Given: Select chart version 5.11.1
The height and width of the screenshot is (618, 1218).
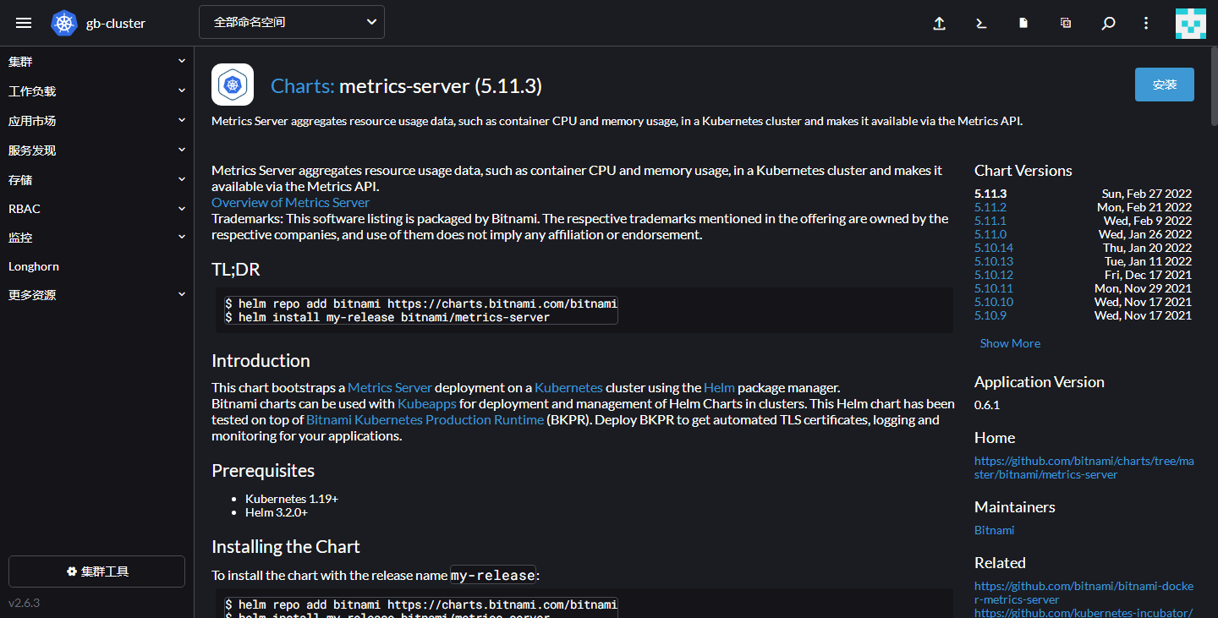Looking at the screenshot, I should (x=990, y=221).
